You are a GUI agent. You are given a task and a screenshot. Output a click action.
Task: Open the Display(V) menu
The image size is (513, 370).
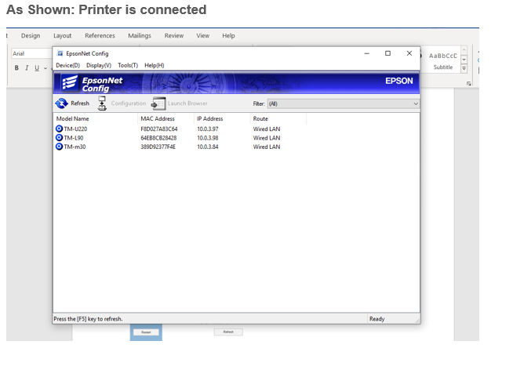(99, 65)
